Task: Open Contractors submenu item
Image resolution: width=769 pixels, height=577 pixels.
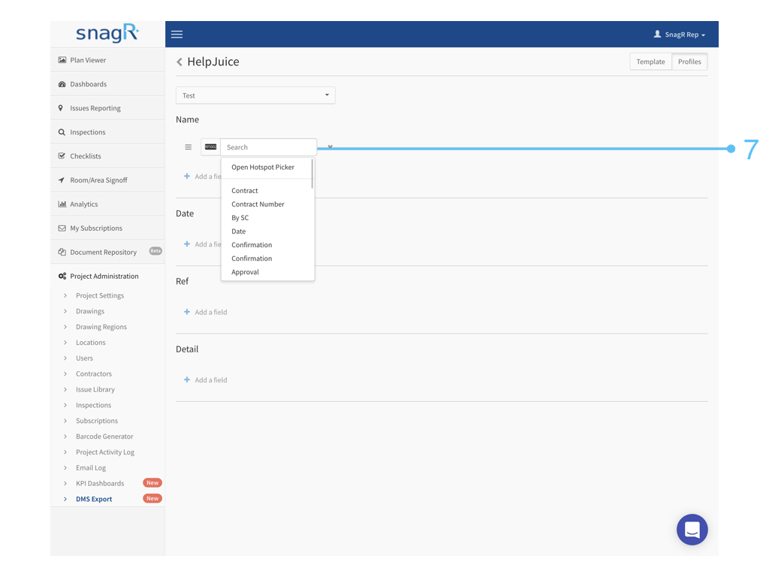Action: [x=94, y=374]
